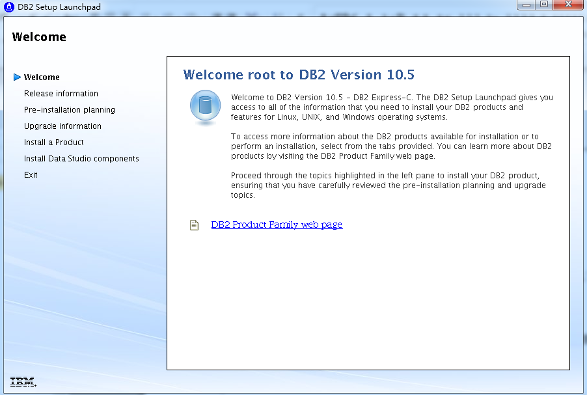Open Install Data Studio components section
Image resolution: width=587 pixels, height=395 pixels.
pos(81,159)
